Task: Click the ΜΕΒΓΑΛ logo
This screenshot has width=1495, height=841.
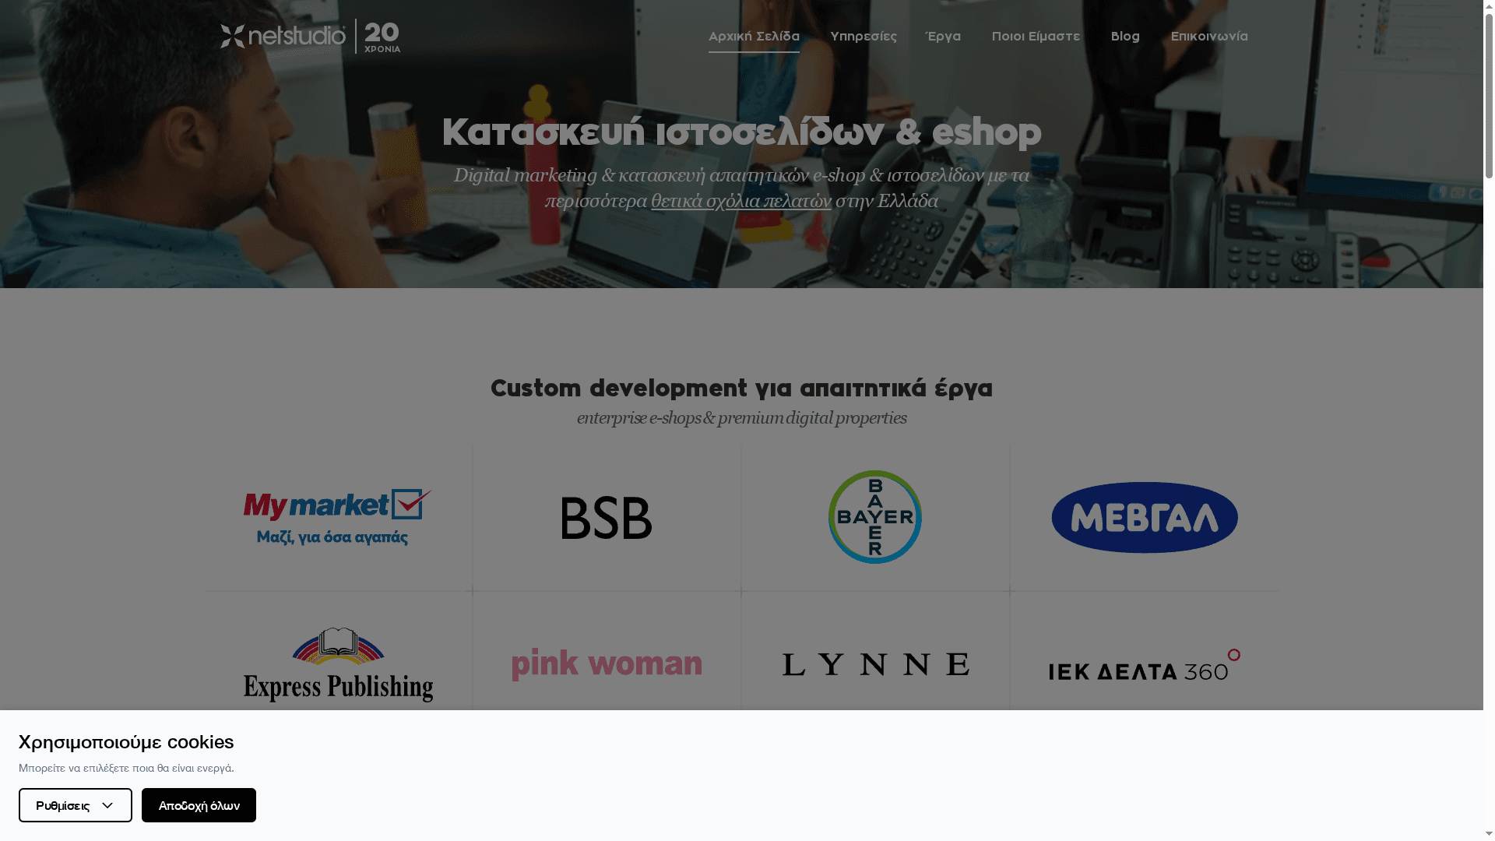Action: coord(1144,516)
